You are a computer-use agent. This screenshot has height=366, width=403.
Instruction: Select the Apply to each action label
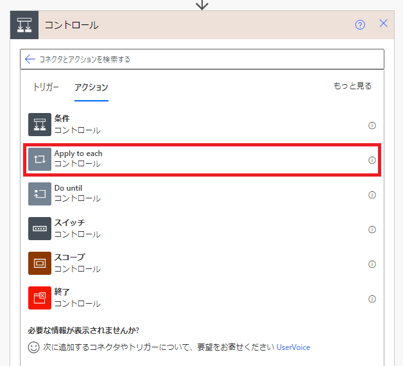coord(78,153)
